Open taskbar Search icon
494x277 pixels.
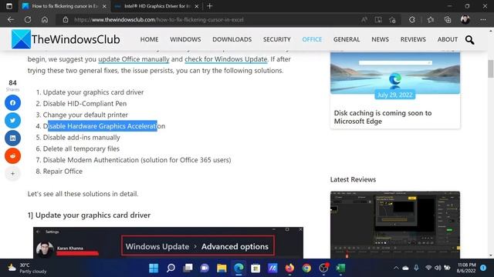pyautogui.click(x=171, y=268)
